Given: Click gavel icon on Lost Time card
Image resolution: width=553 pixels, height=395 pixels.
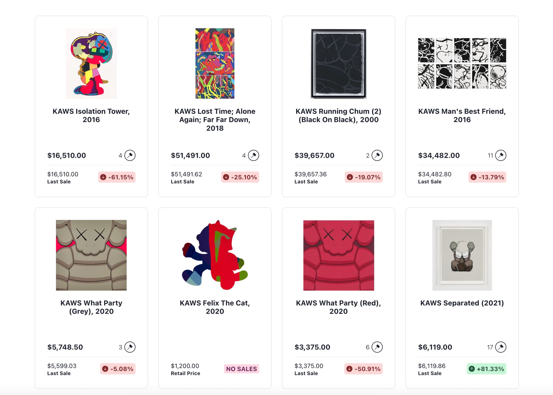Looking at the screenshot, I should [253, 155].
